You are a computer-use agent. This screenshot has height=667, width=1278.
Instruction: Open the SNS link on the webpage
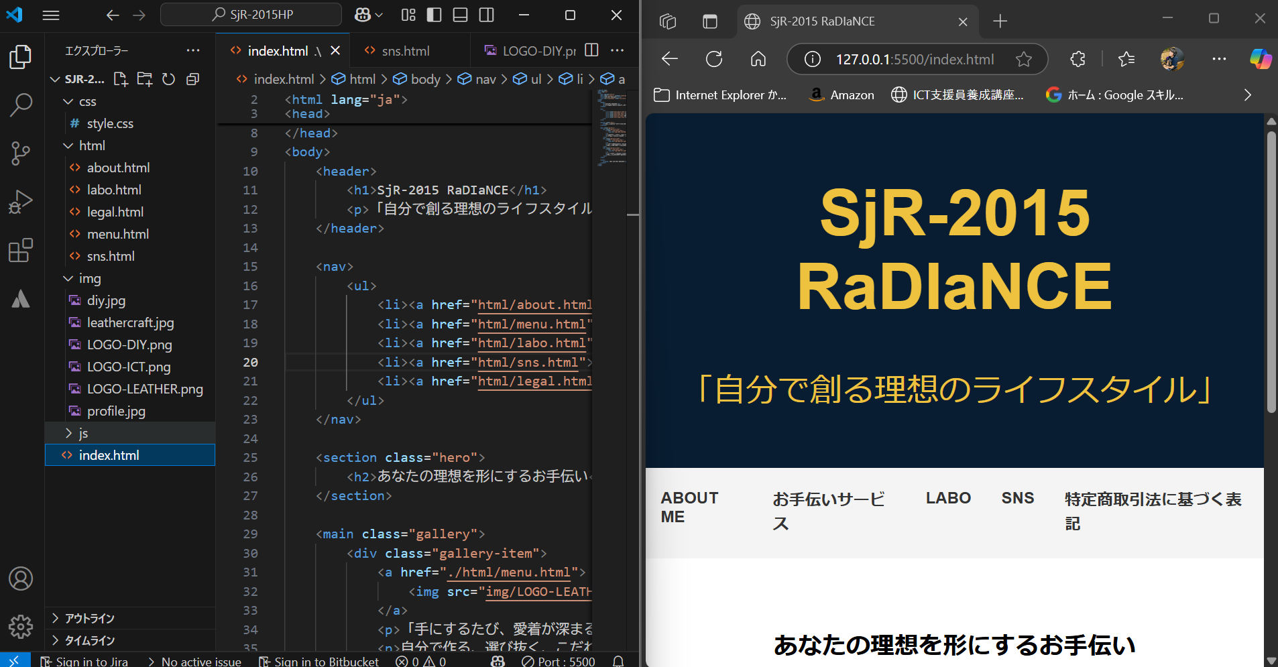(x=1016, y=497)
